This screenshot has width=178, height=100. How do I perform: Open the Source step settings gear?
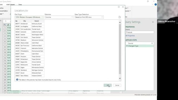[152, 43]
